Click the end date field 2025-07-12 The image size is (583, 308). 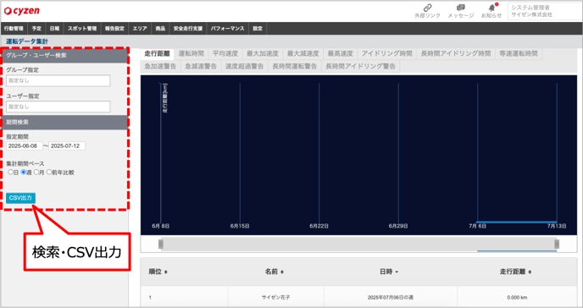tap(67, 146)
